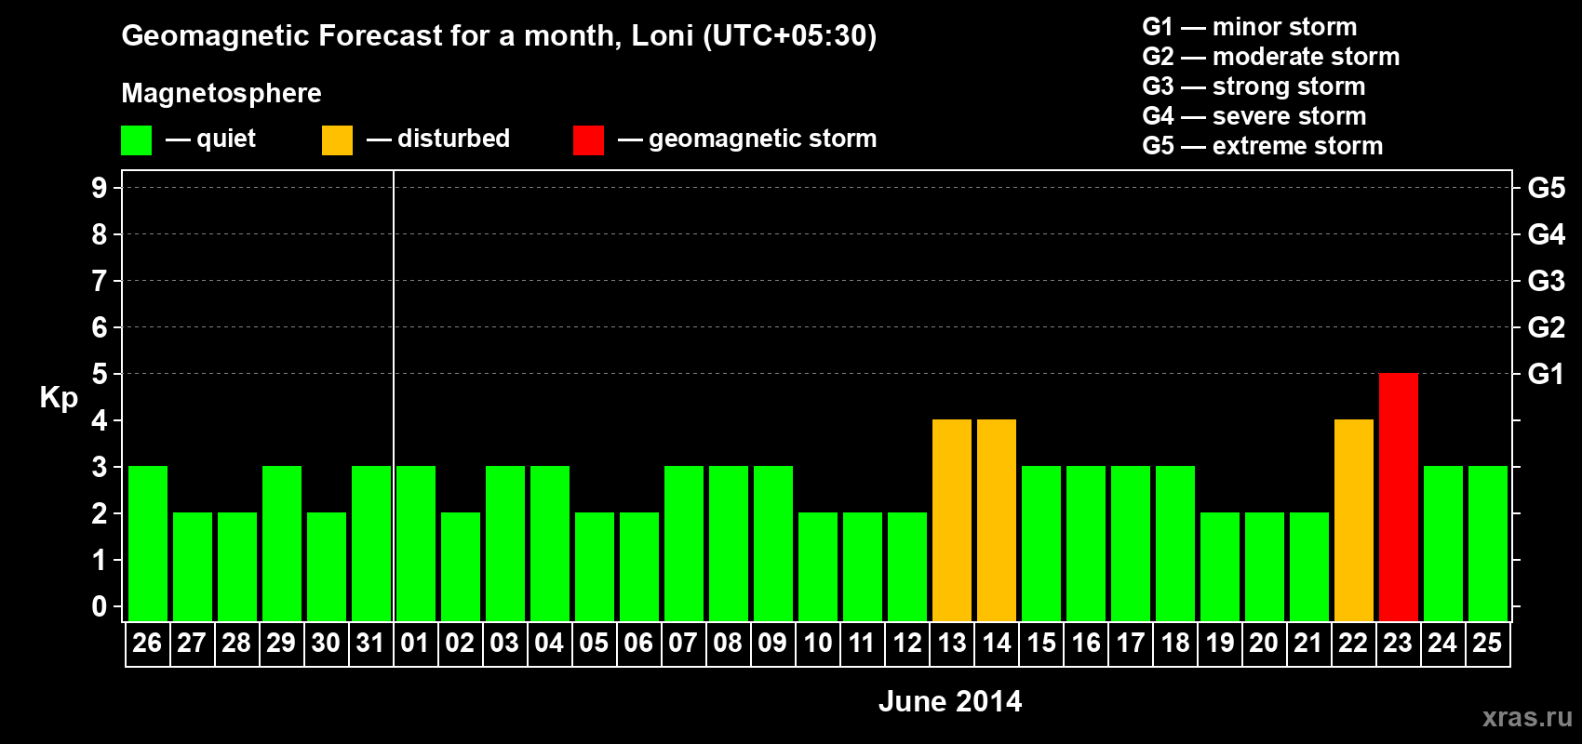Click the 'G1 — minor storm' legend line
1582x744 pixels.
tap(1249, 27)
